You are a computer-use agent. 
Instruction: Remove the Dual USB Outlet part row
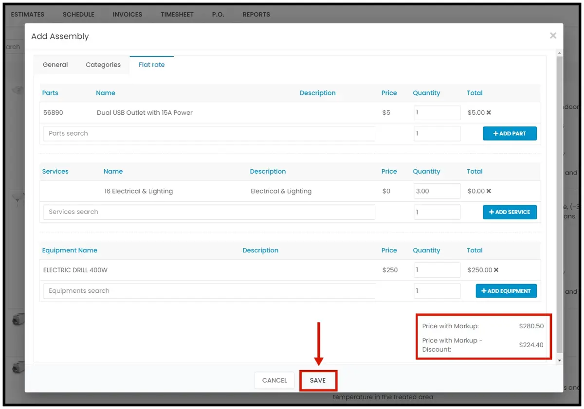[x=489, y=113]
